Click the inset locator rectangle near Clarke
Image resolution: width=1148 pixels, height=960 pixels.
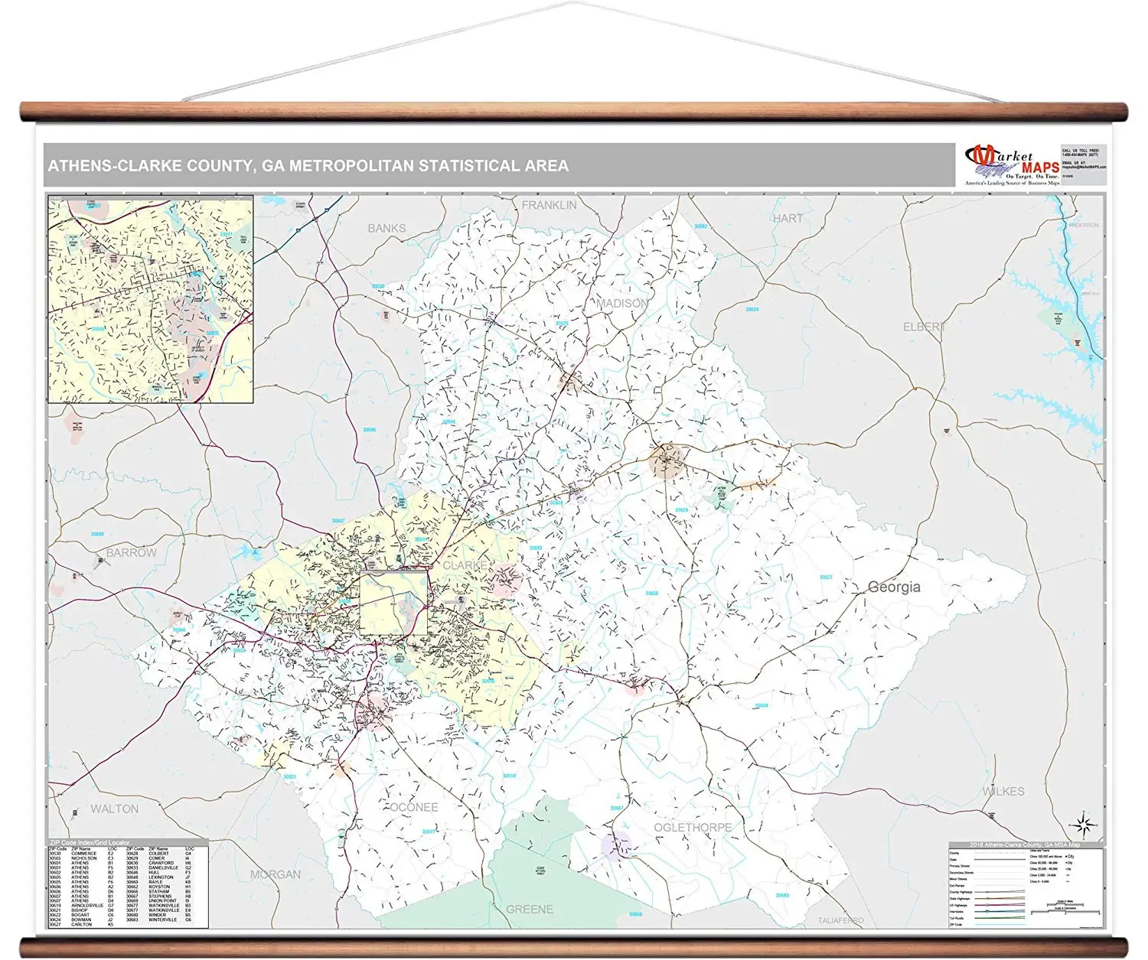(x=393, y=602)
